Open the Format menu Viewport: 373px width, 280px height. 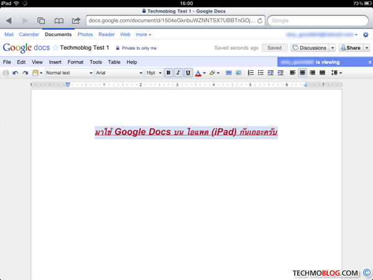(75, 62)
